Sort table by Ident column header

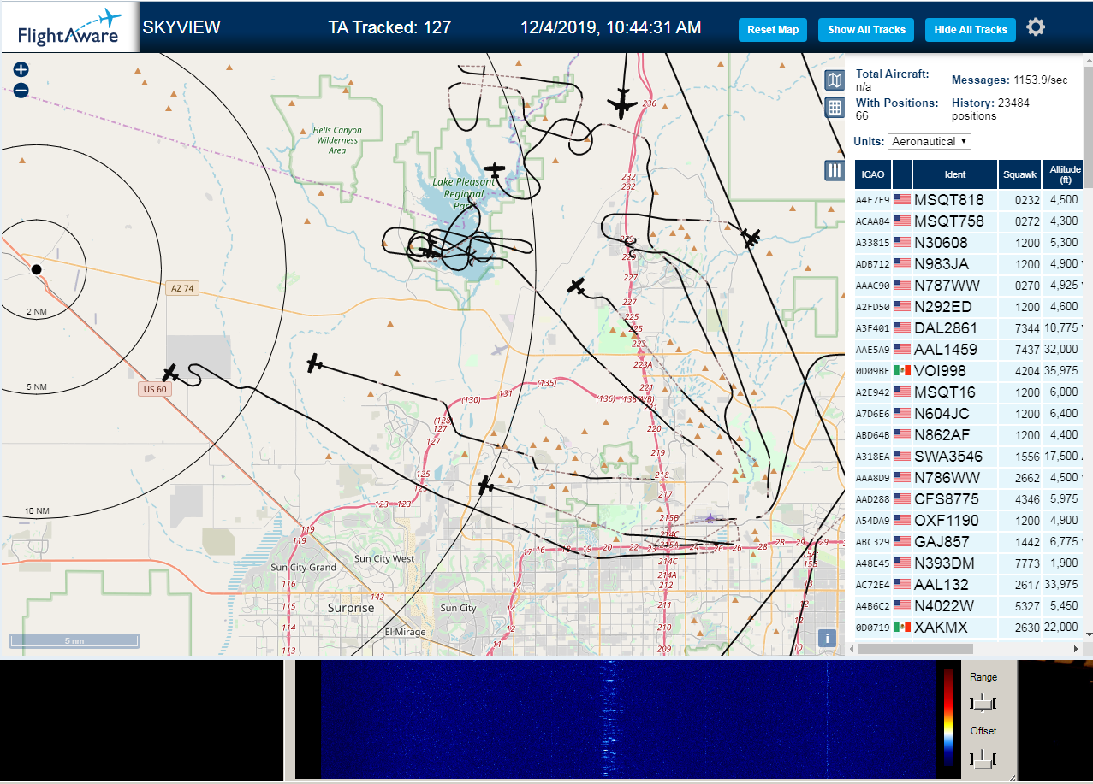coord(955,174)
